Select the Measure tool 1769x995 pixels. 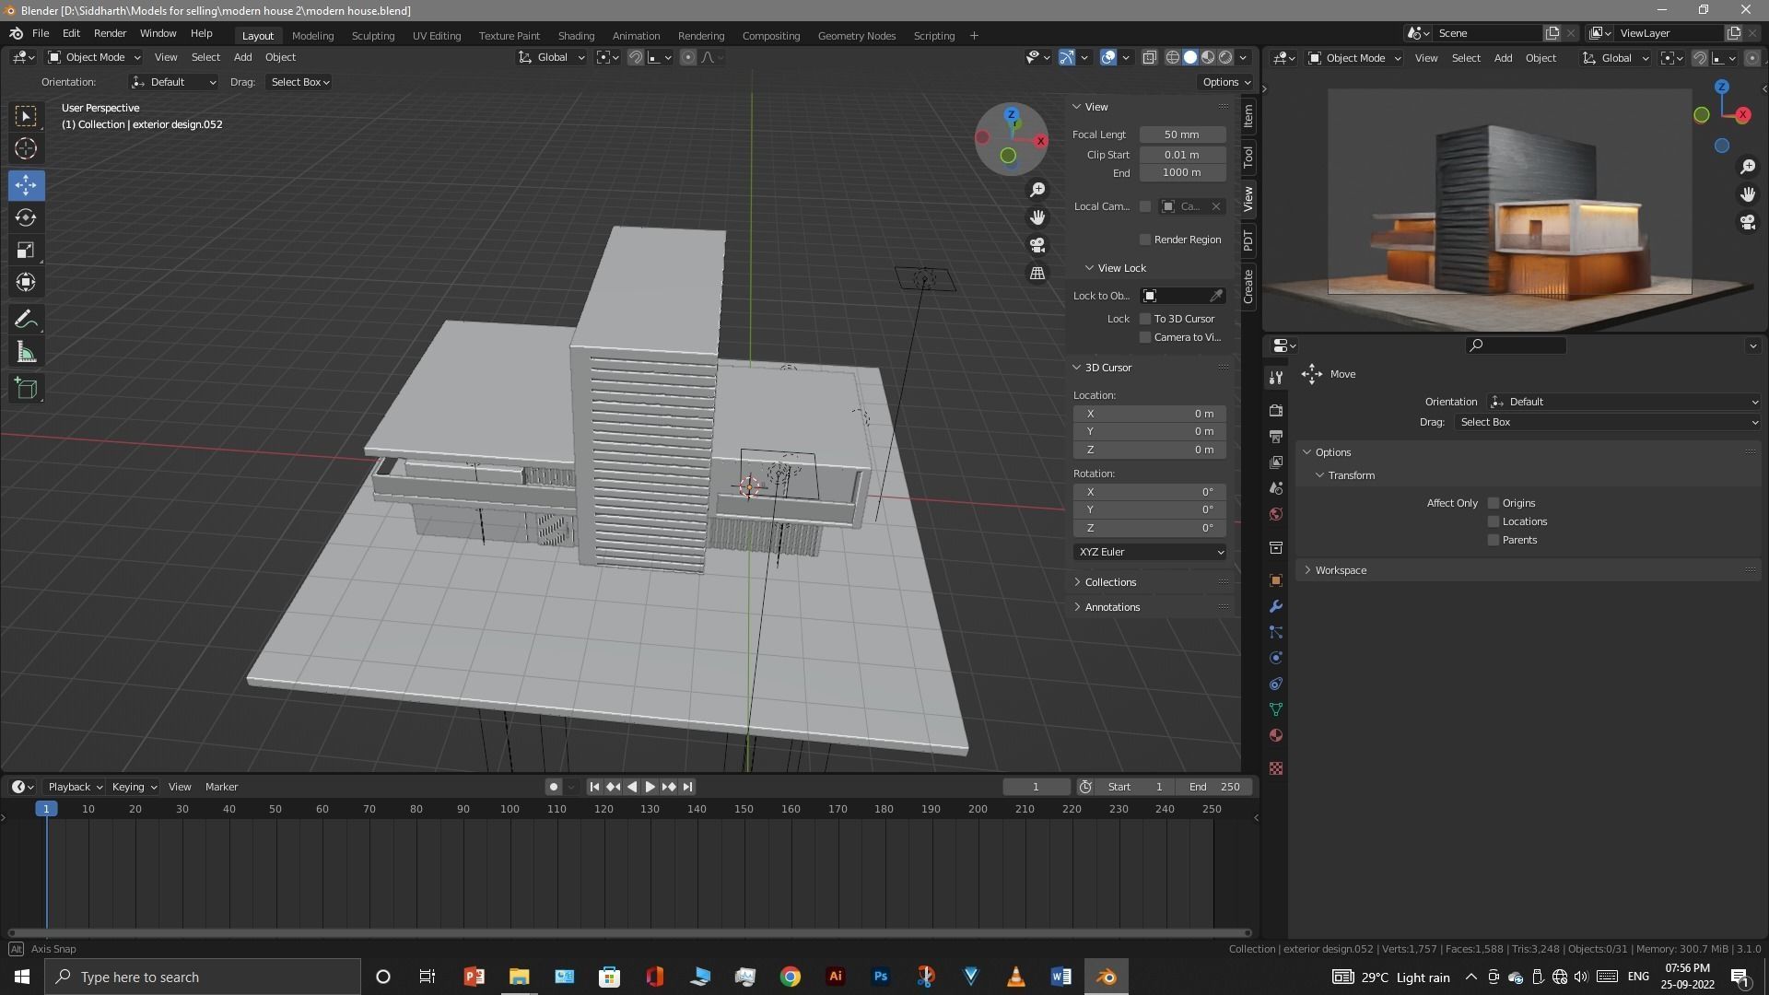coord(26,352)
